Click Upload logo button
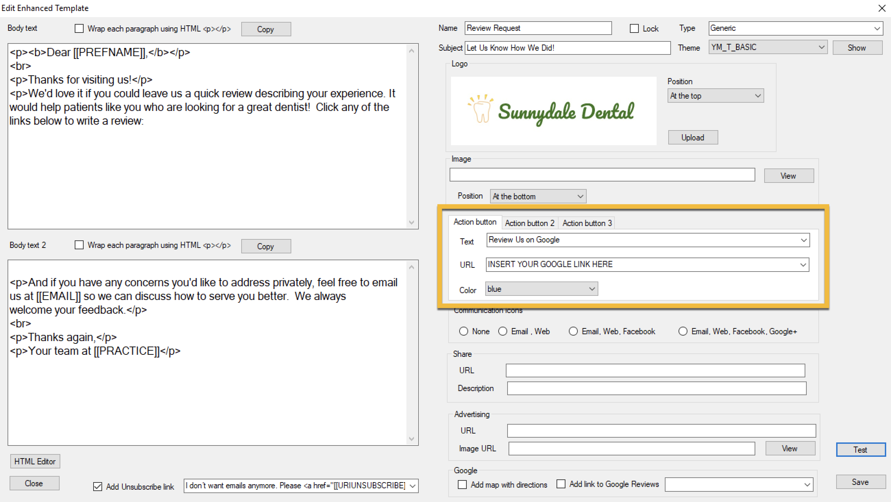This screenshot has width=891, height=502. (693, 137)
